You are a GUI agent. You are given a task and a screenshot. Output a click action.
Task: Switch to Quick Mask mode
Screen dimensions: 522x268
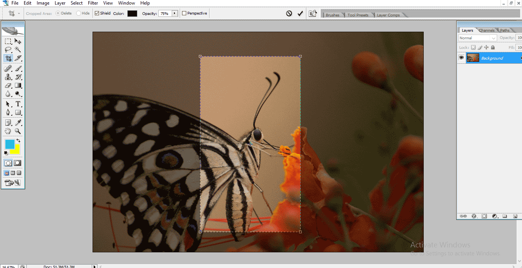pyautogui.click(x=18, y=163)
